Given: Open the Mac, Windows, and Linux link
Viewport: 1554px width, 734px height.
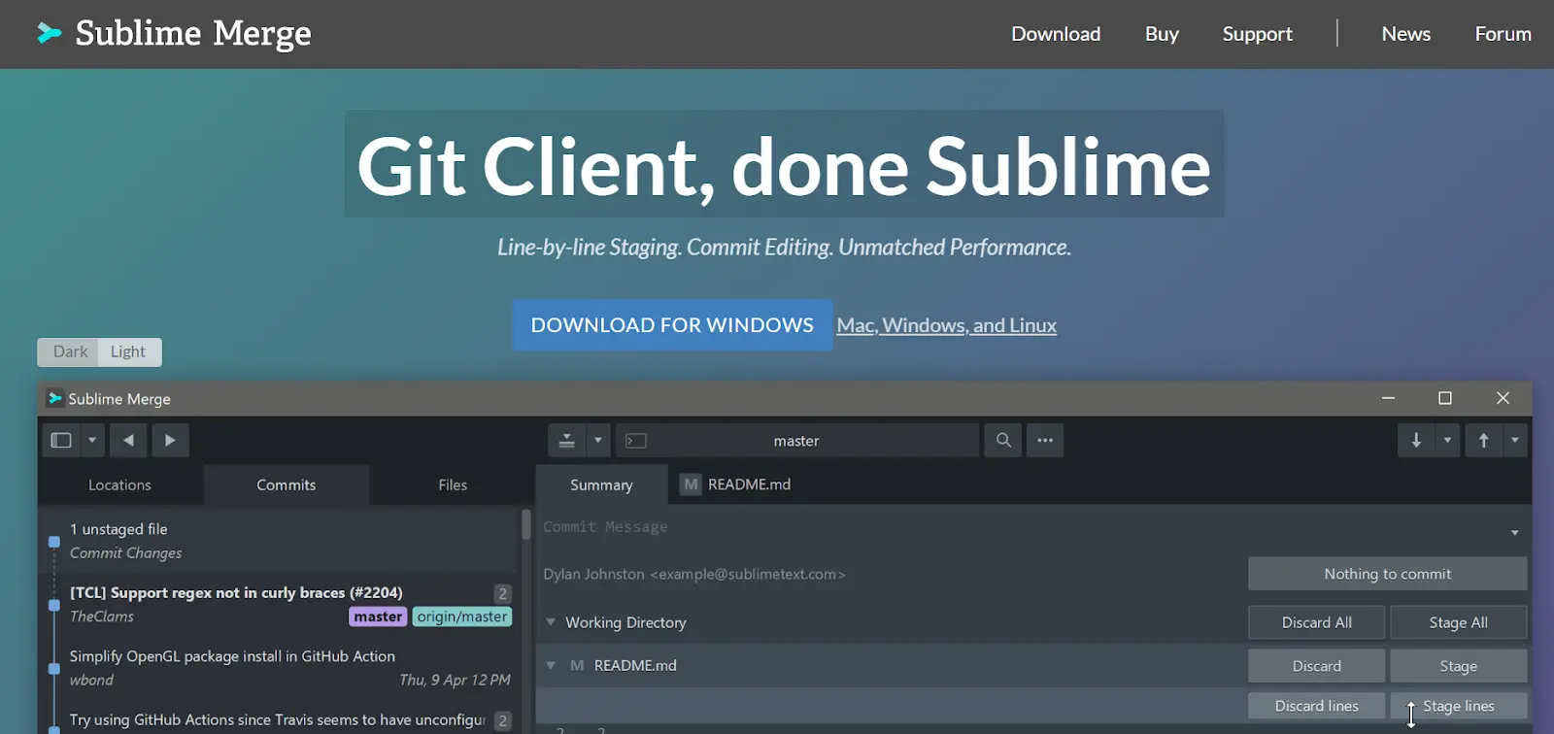Looking at the screenshot, I should tap(947, 325).
